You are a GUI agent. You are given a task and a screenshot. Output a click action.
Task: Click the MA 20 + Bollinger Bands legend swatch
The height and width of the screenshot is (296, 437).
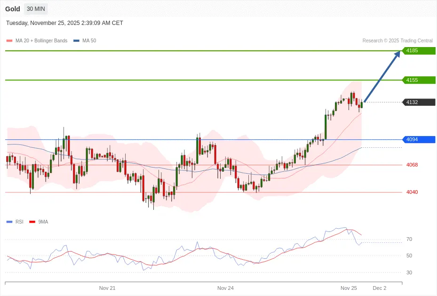[x=9, y=40]
